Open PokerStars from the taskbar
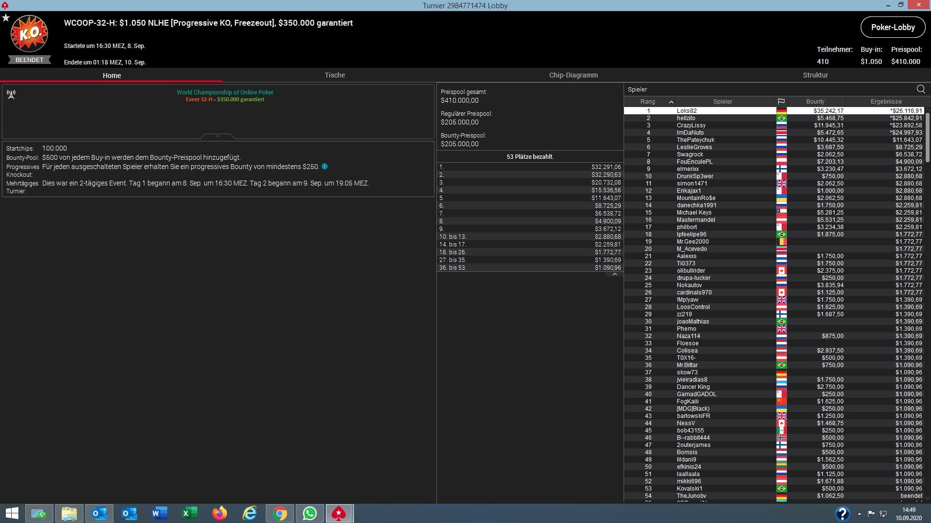Image resolution: width=931 pixels, height=523 pixels. coord(338,513)
